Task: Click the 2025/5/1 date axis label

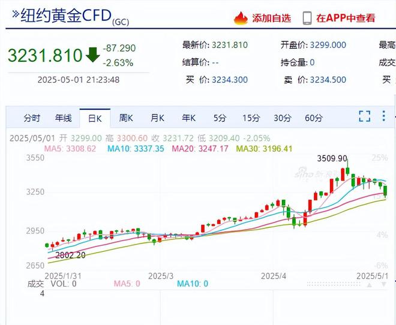Action: coord(372,276)
